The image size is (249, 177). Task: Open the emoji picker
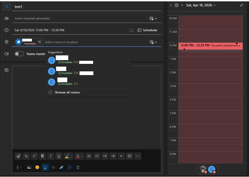click(37, 167)
